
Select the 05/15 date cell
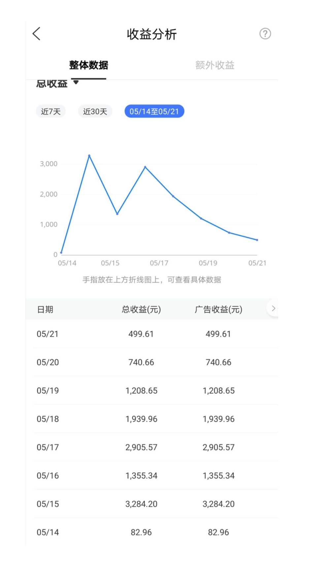(x=48, y=504)
